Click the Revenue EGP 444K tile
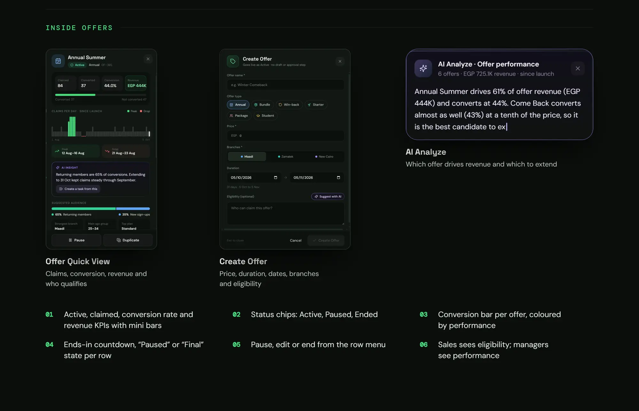 (x=135, y=83)
